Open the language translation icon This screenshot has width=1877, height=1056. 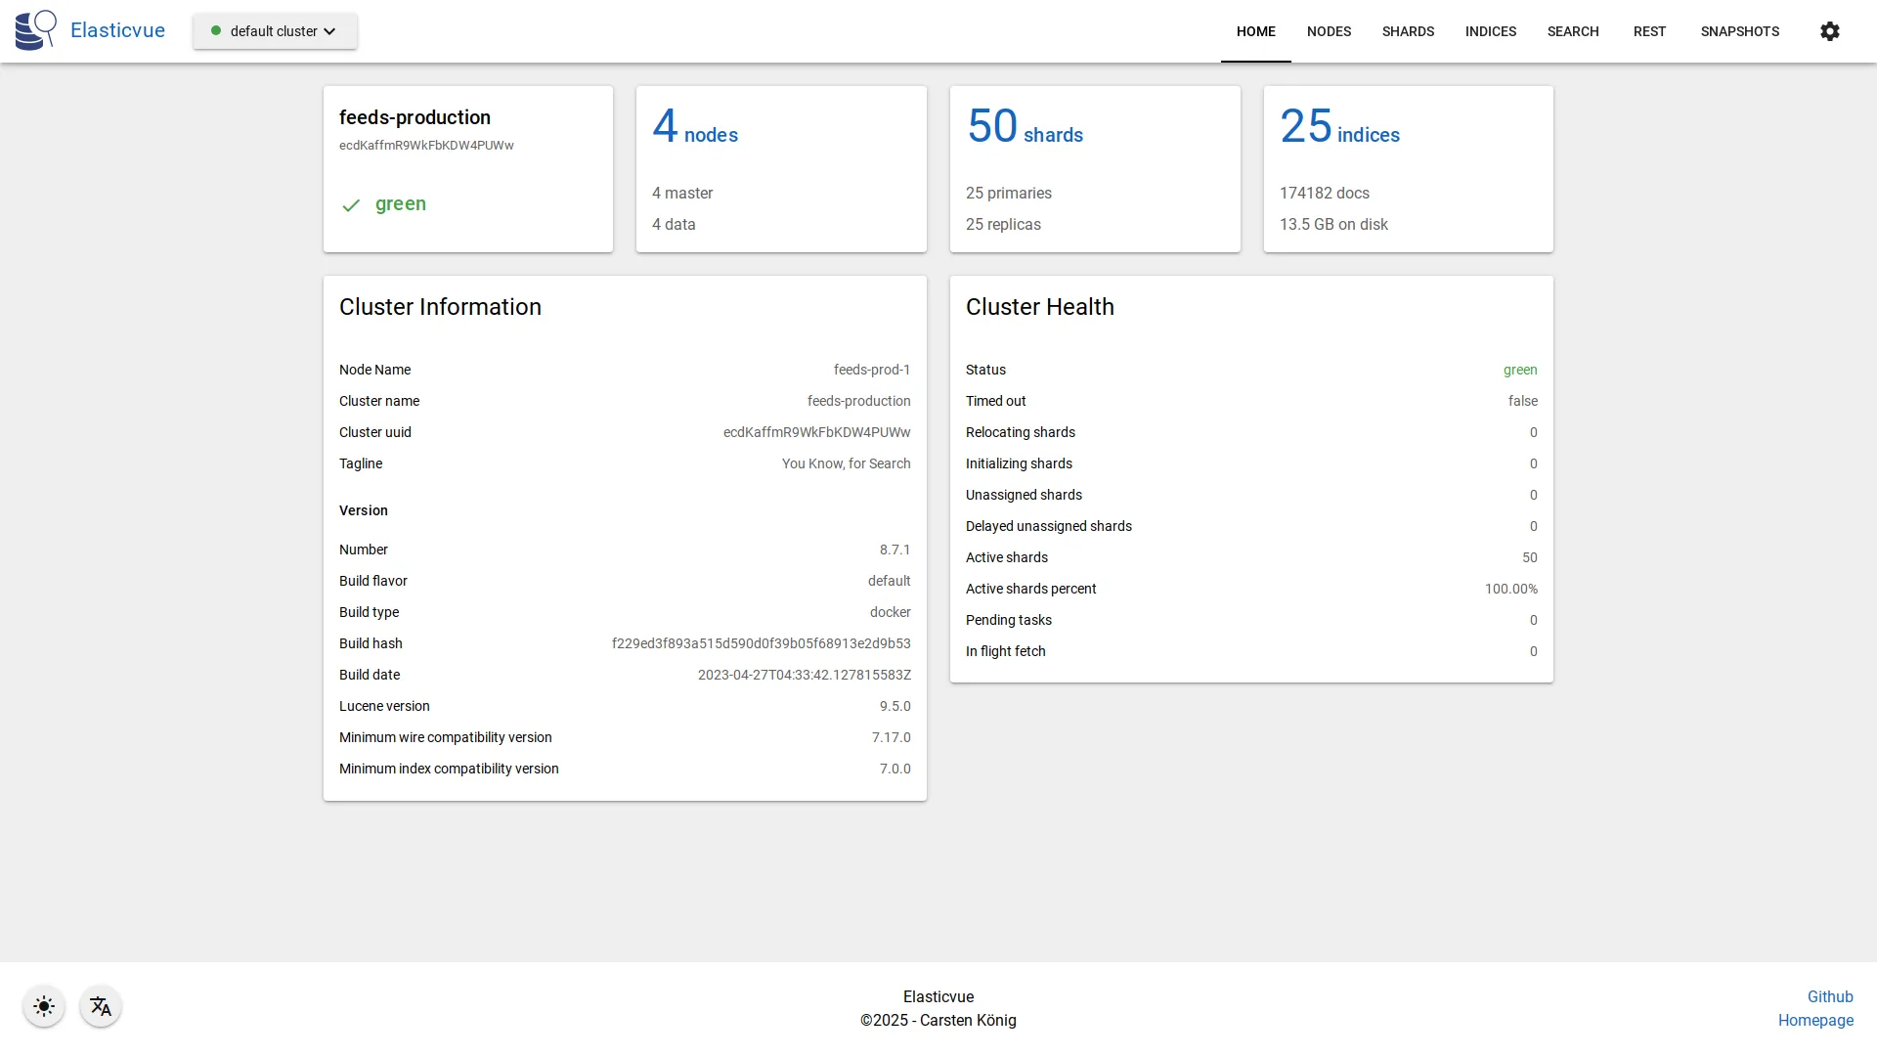click(x=101, y=1006)
